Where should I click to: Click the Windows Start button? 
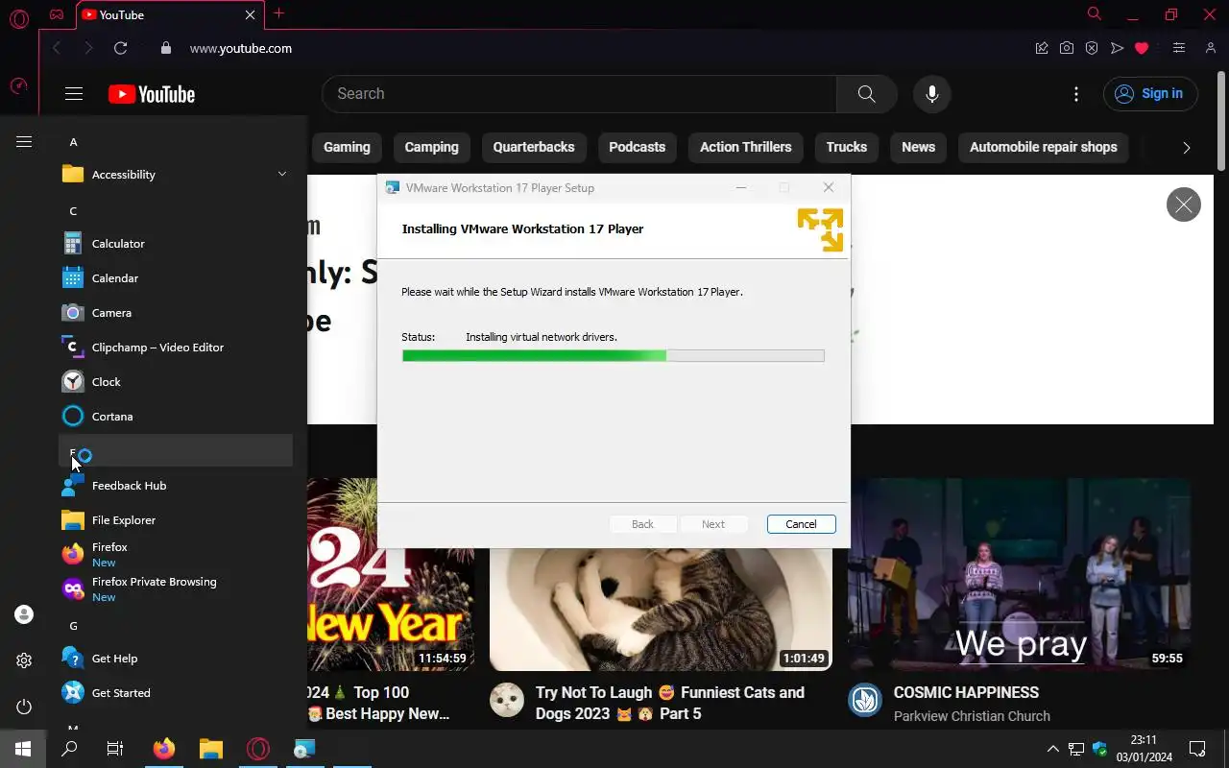pos(23,749)
